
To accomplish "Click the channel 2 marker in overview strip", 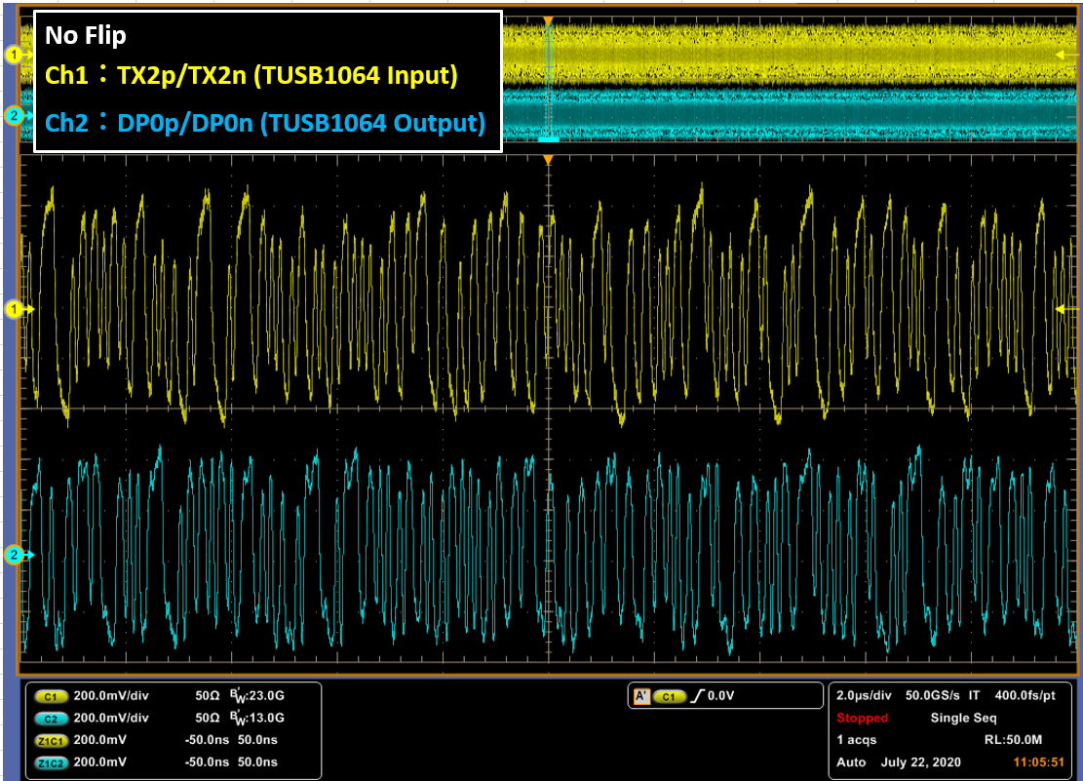I will [x=14, y=116].
